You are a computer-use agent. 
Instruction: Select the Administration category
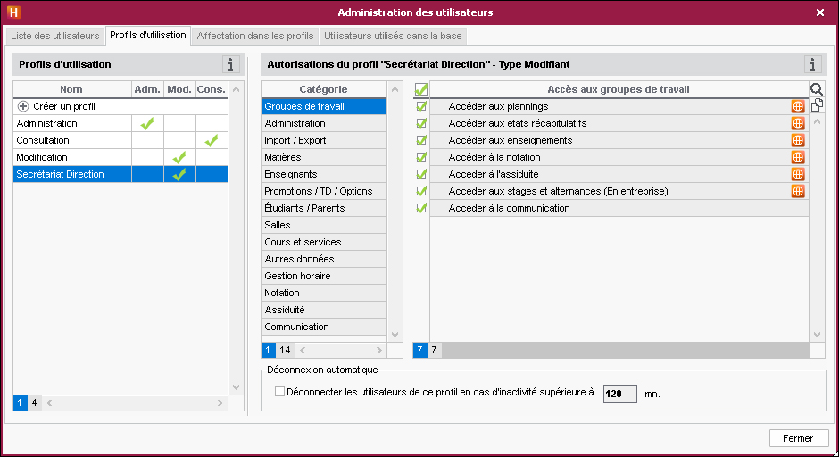[x=324, y=123]
